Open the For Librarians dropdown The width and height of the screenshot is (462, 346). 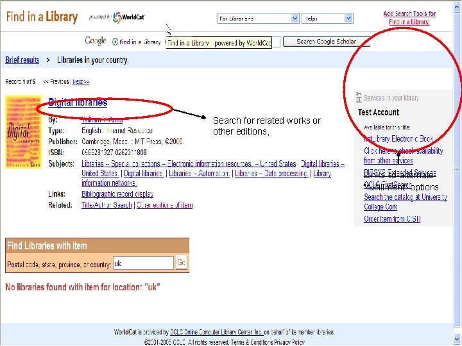click(259, 18)
